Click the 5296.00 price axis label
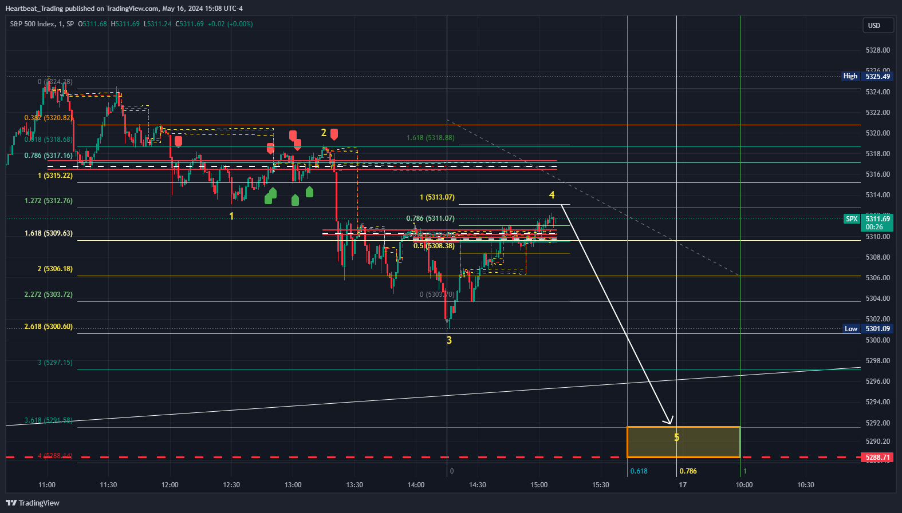Screen dimensions: 902x513 pos(878,381)
